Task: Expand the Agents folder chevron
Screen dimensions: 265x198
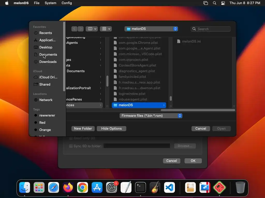Action: coord(101,43)
